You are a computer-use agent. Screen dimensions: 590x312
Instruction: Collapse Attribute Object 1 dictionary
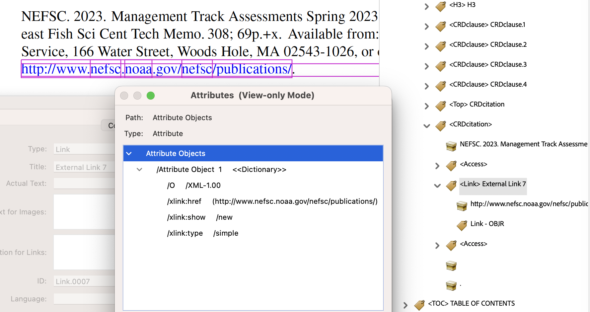tap(139, 170)
